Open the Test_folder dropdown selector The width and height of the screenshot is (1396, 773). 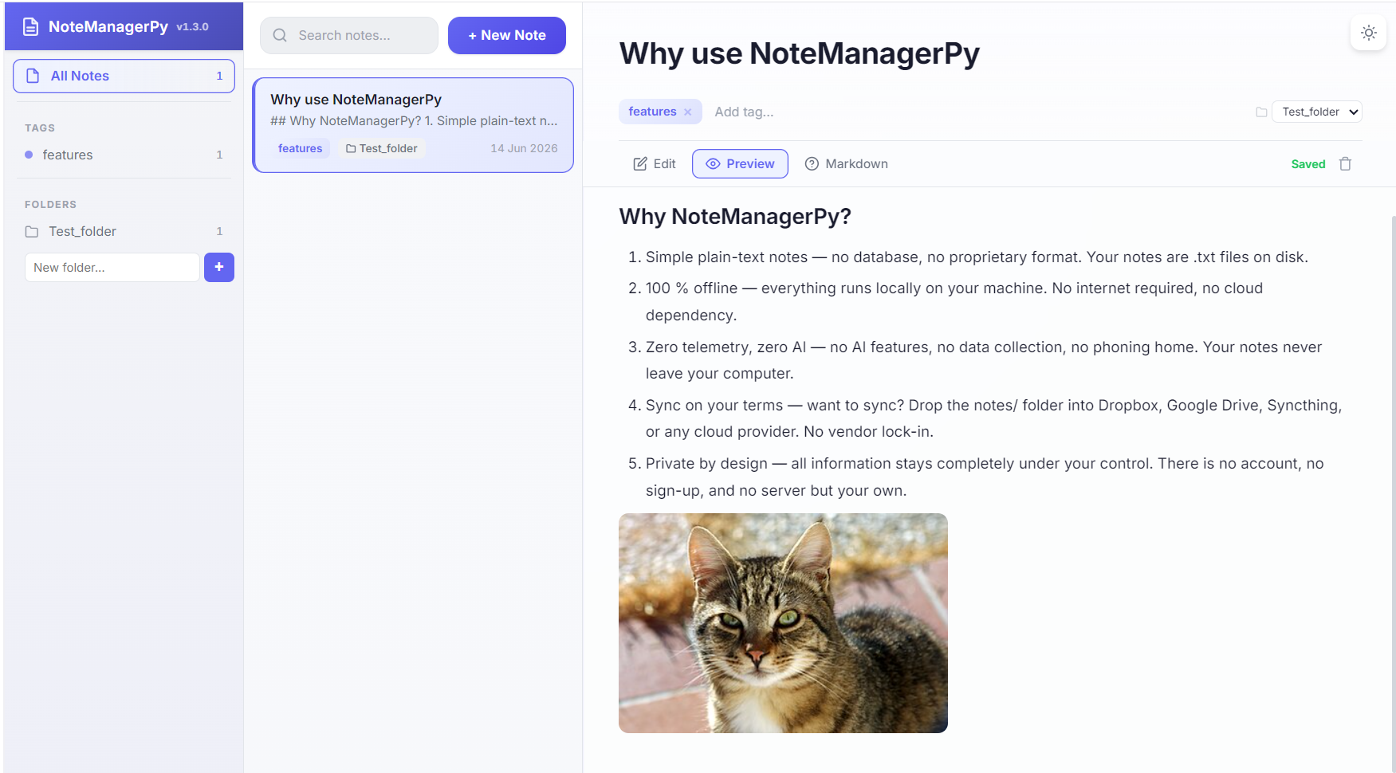(x=1317, y=112)
